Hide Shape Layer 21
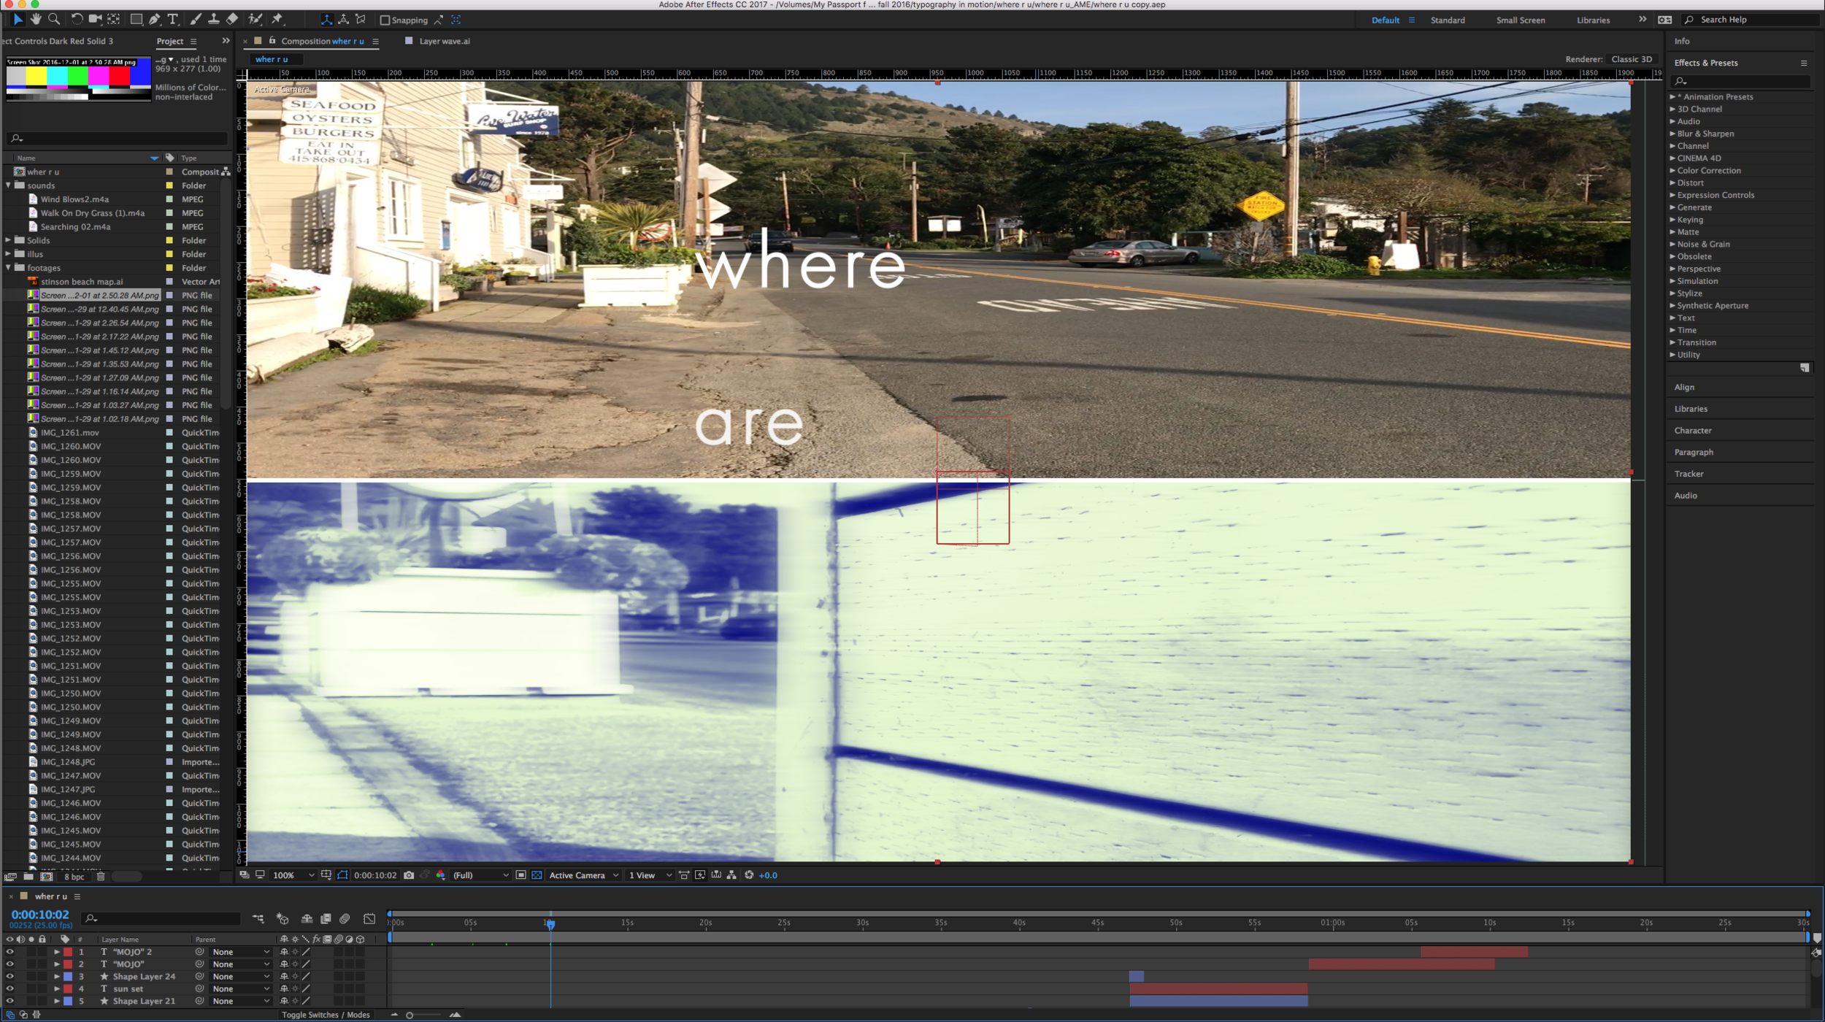This screenshot has width=1825, height=1022. tap(9, 1002)
